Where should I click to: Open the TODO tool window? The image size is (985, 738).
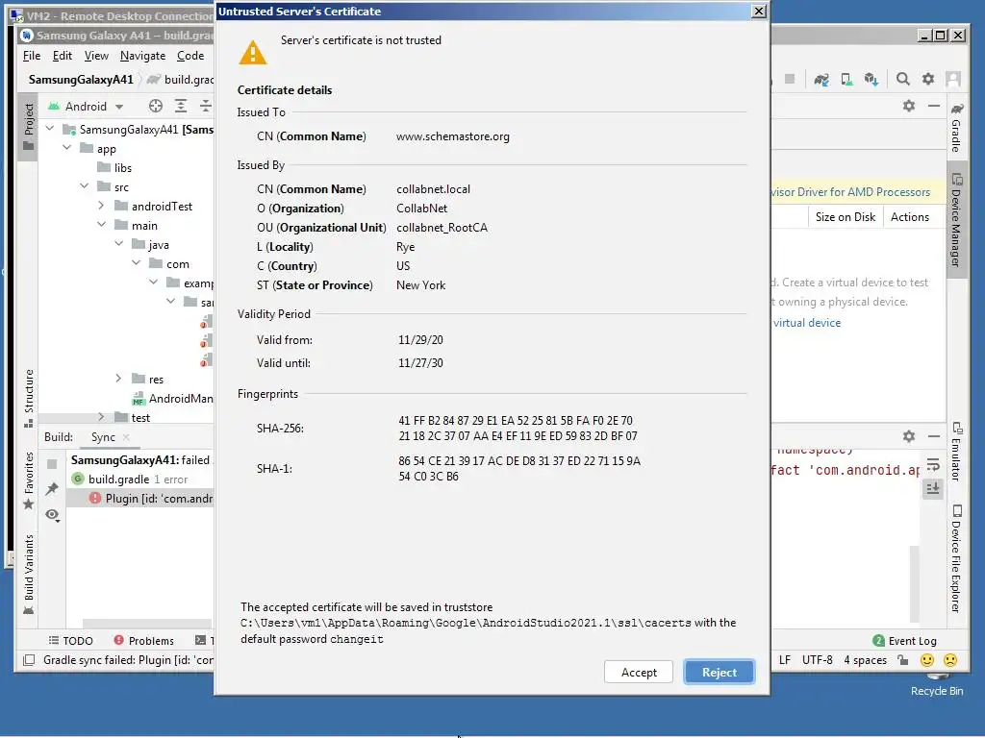click(70, 641)
